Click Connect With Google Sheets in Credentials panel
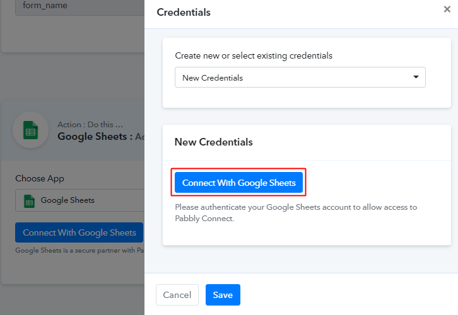Image resolution: width=458 pixels, height=315 pixels. 238,183
